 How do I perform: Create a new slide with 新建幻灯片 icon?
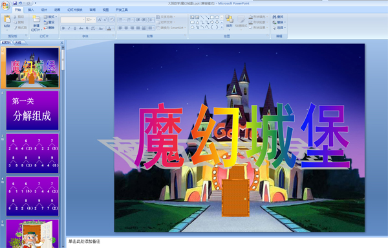tap(36, 19)
